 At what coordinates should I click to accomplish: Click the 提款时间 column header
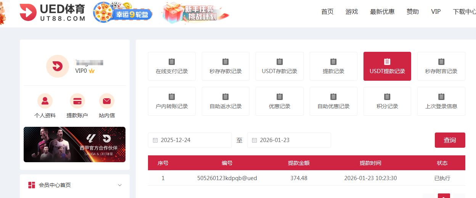click(370, 163)
